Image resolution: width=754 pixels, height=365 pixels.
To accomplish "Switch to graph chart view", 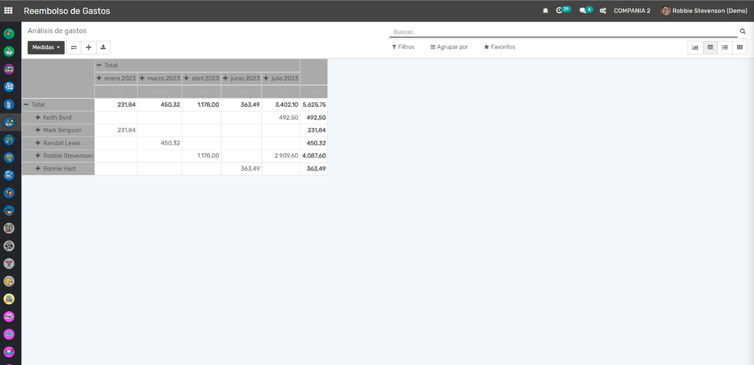I will coord(695,48).
